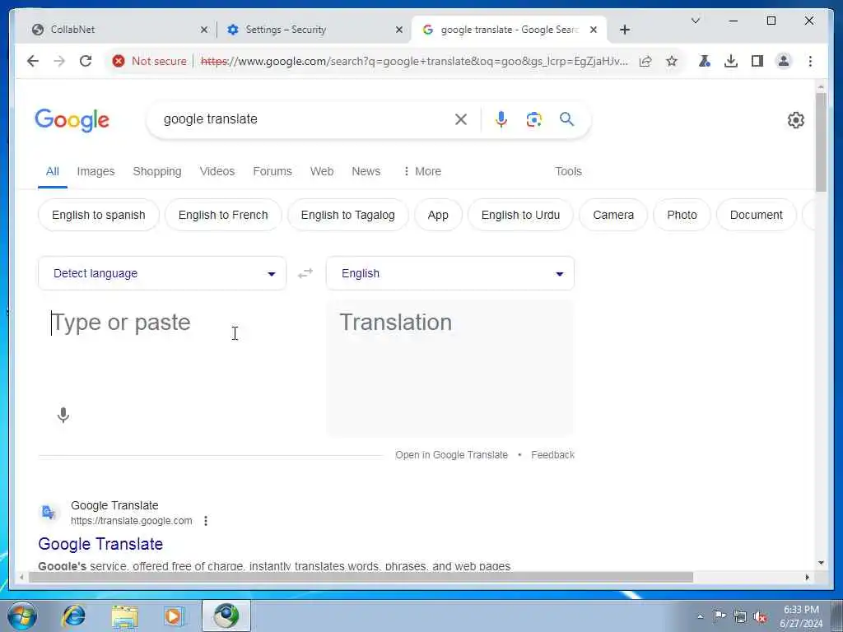This screenshot has height=632, width=843.
Task: Select the Images search tab
Action: (x=95, y=171)
